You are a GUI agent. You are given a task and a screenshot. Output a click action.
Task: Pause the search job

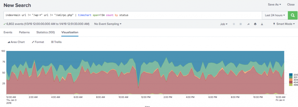click(234, 24)
